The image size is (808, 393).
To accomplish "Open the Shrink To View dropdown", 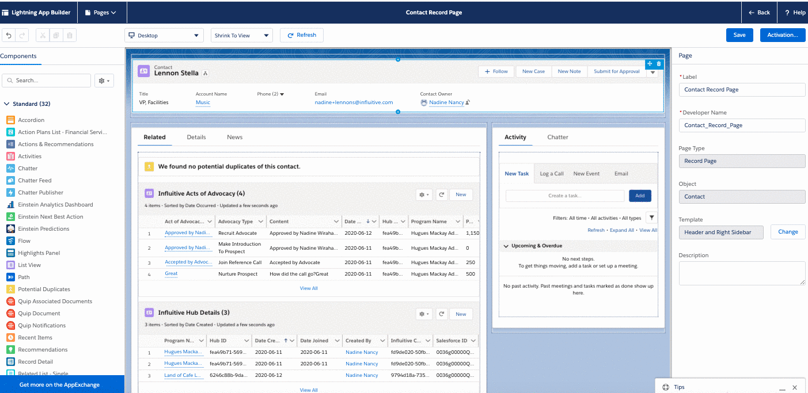I will pyautogui.click(x=241, y=36).
